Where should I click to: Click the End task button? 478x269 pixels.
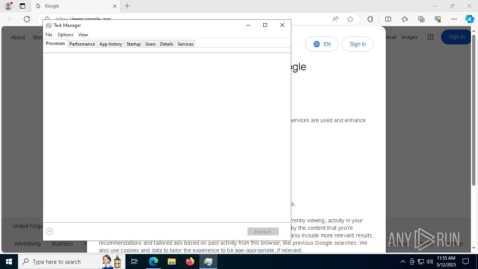point(263,232)
